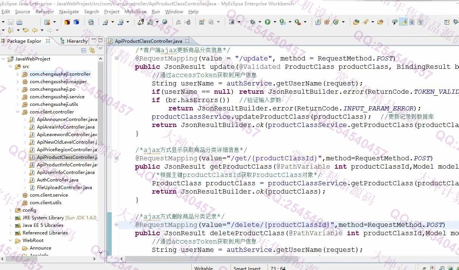Viewport: 459px width, 270px height.
Task: Click the 2.0 badge toolbar icon
Action: tap(91, 22)
